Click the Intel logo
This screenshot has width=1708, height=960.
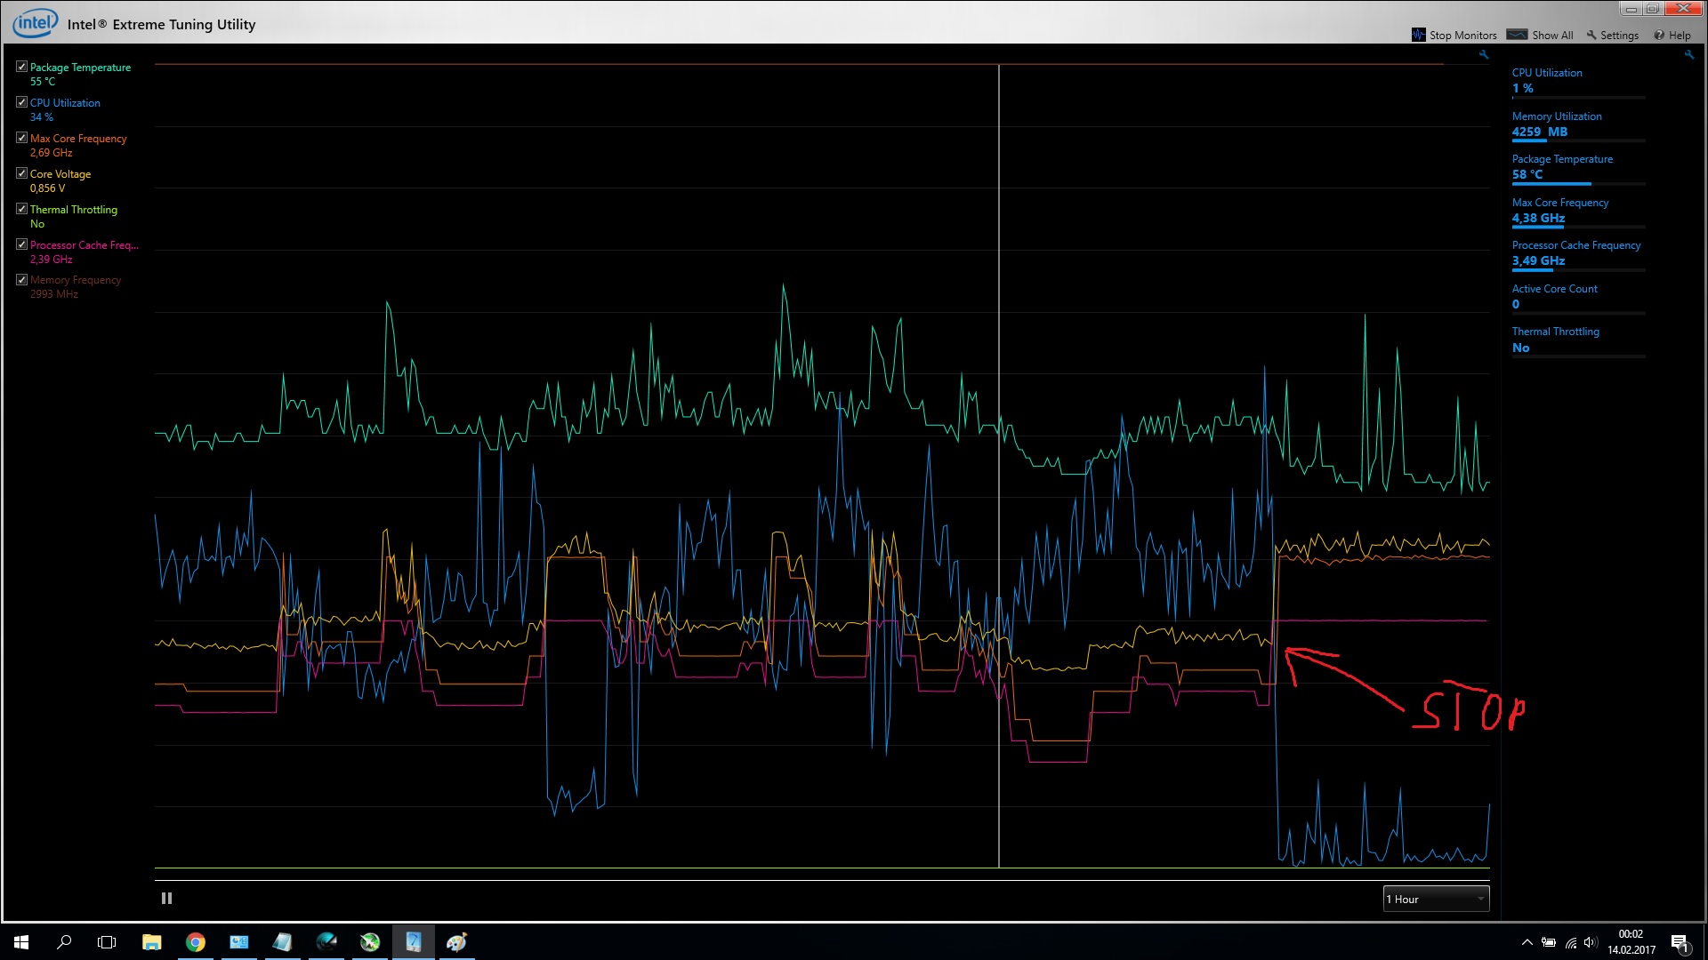pyautogui.click(x=36, y=23)
